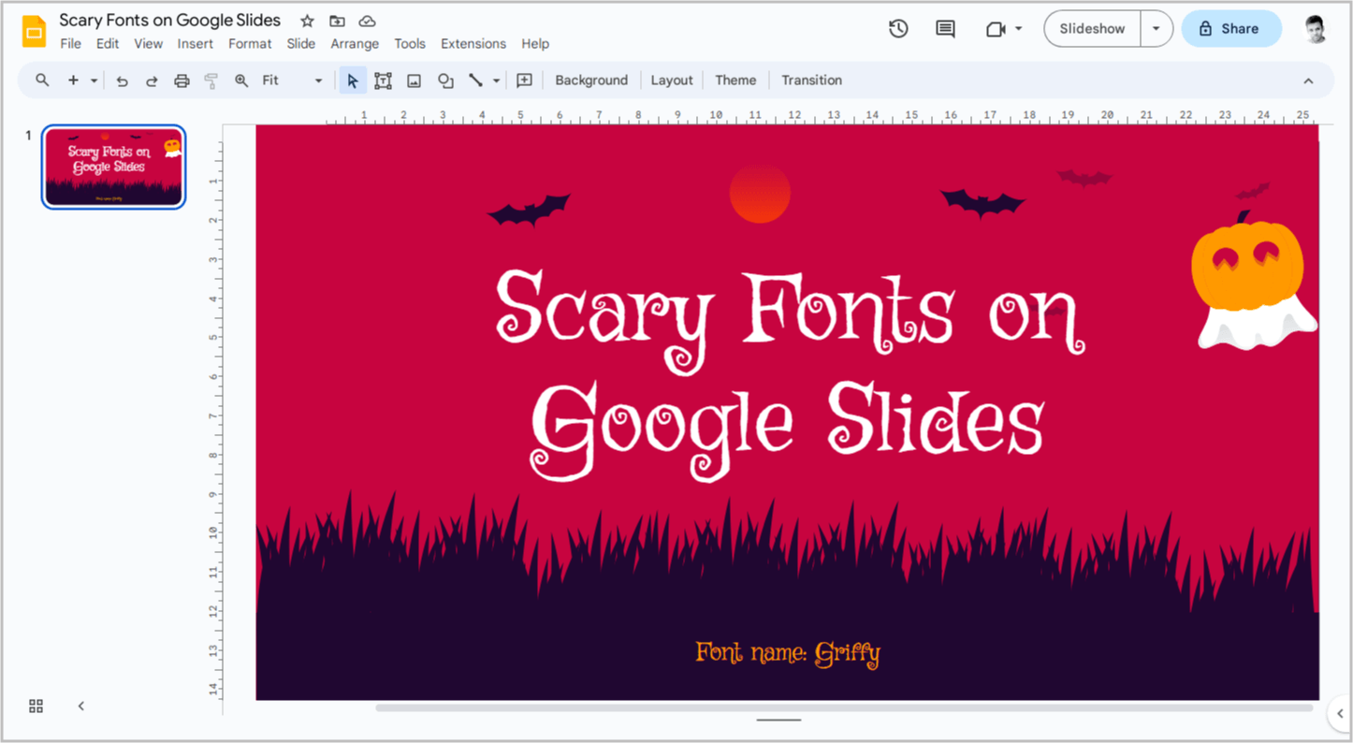
Task: Expand the line type dropdown arrow
Action: click(496, 80)
